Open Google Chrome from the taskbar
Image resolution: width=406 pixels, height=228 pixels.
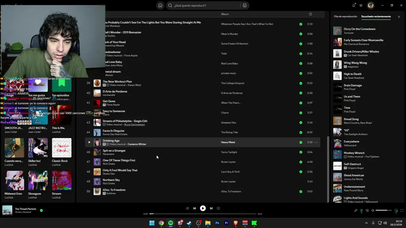click(x=161, y=223)
